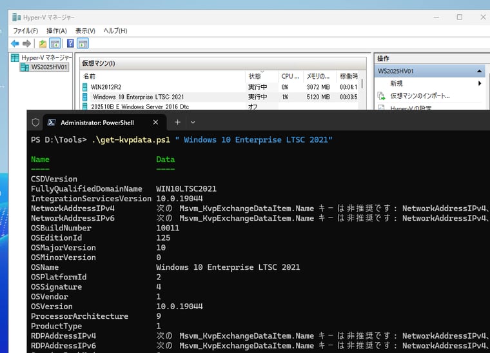
Task: Click the Up one level folder icon
Action: 43,44
